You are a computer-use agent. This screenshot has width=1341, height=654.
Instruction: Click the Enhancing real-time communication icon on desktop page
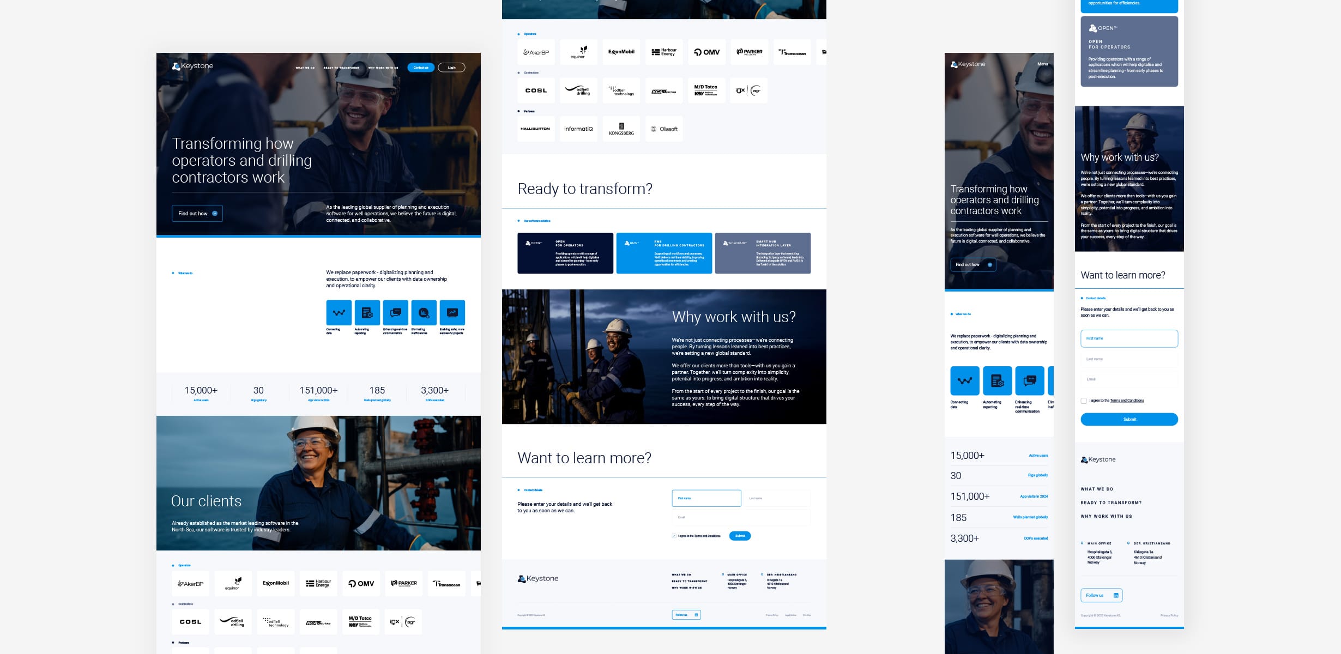click(x=395, y=313)
